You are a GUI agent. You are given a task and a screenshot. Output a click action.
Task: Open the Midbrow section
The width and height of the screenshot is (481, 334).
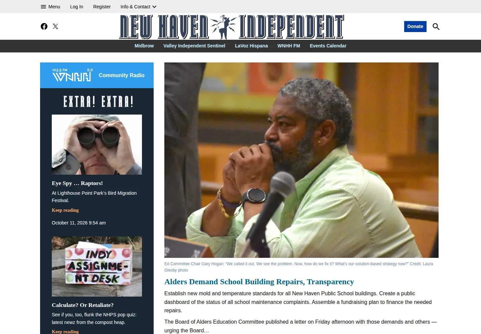[144, 46]
